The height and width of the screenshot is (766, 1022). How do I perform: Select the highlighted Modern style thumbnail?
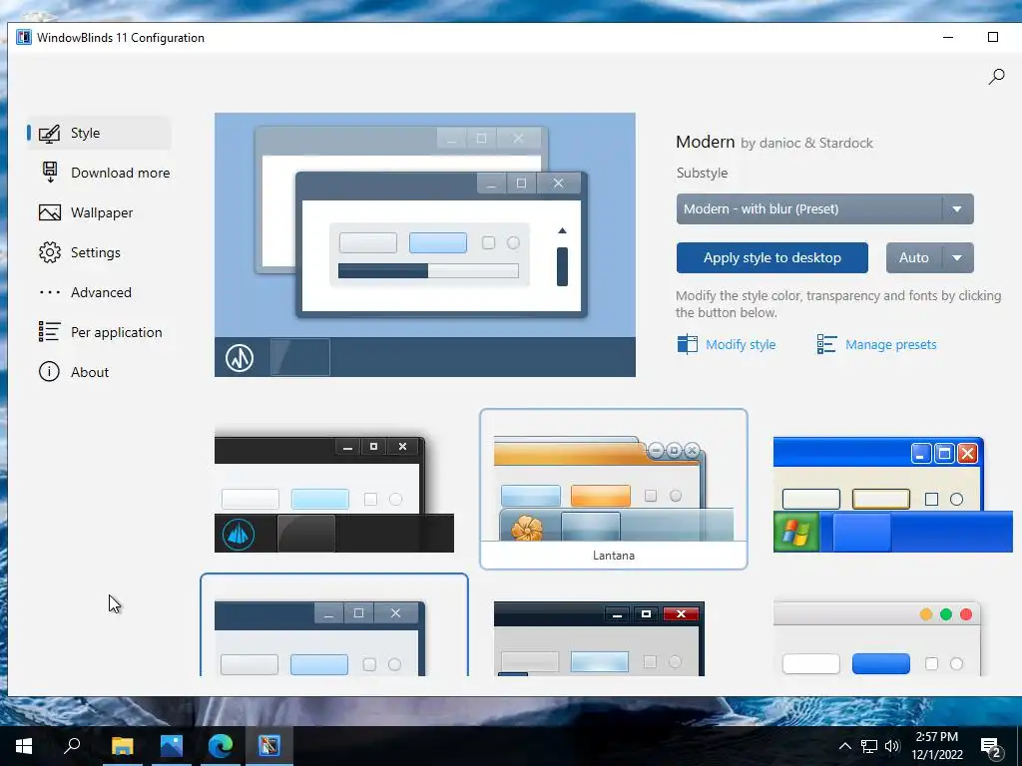pyautogui.click(x=333, y=625)
